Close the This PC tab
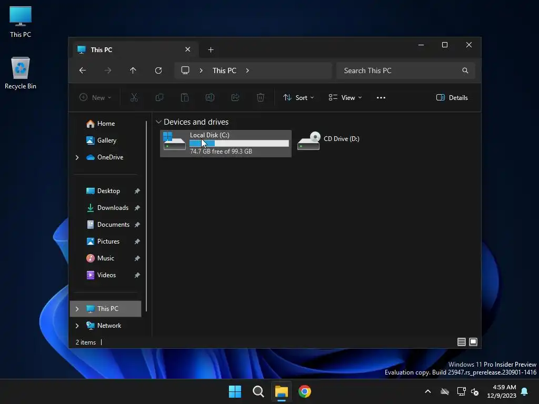 click(188, 49)
